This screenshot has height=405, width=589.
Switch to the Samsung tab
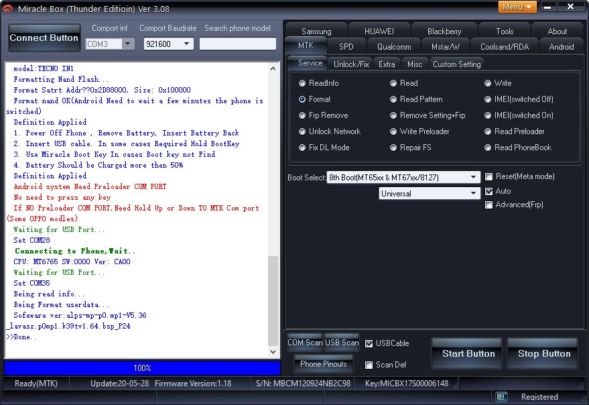click(316, 32)
